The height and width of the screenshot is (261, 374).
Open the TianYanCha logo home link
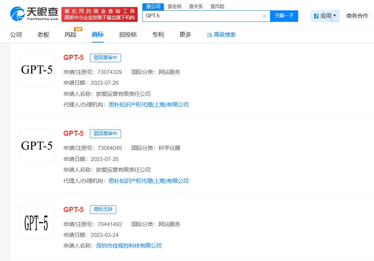tap(34, 14)
